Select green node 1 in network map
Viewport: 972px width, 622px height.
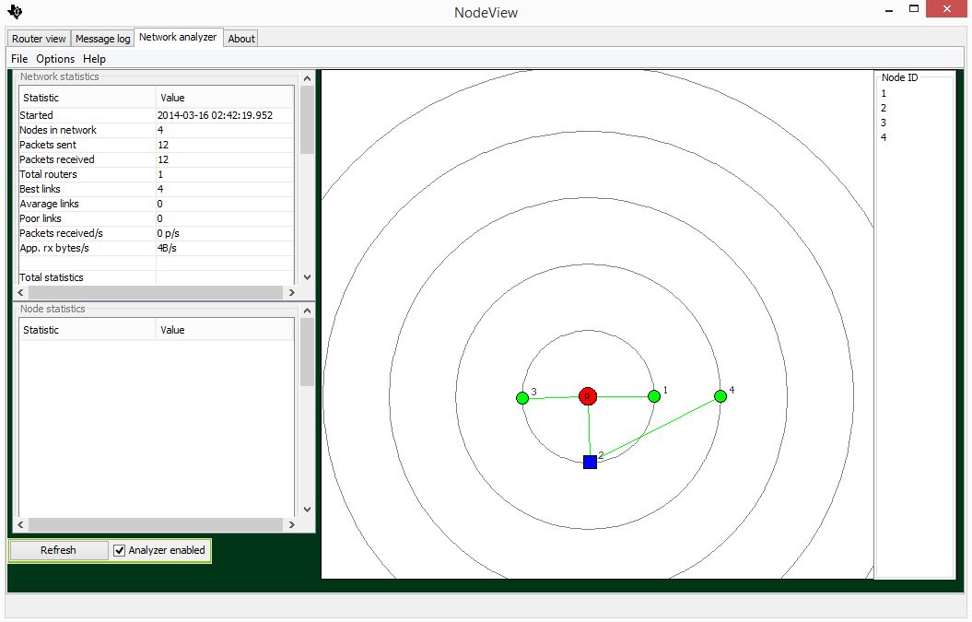tap(654, 396)
